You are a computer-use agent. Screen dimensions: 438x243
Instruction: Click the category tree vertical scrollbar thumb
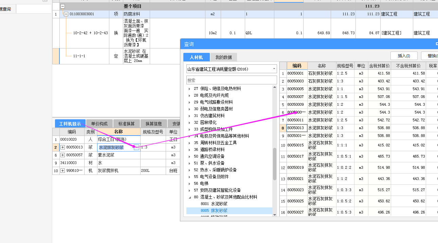pyautogui.click(x=275, y=165)
